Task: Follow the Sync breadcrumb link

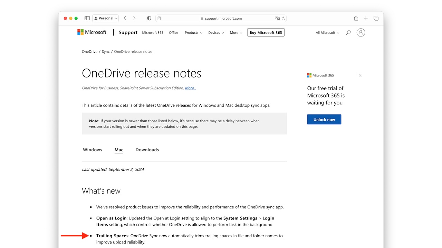Action: pyautogui.click(x=106, y=52)
